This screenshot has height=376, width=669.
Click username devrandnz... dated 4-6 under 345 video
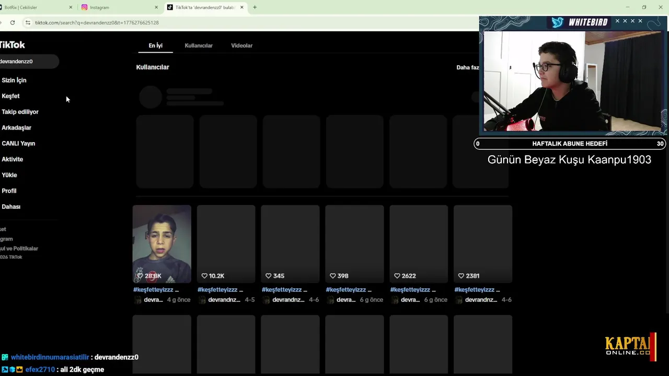click(x=289, y=300)
